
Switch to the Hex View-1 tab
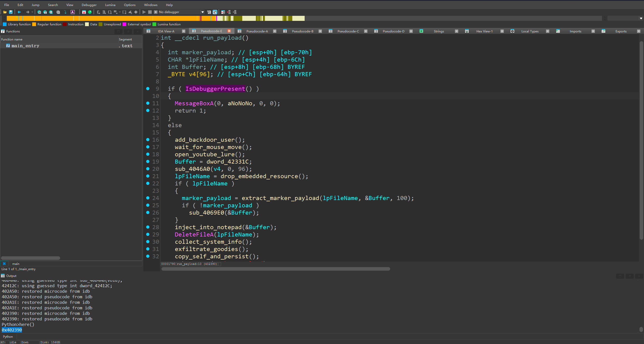tap(484, 31)
